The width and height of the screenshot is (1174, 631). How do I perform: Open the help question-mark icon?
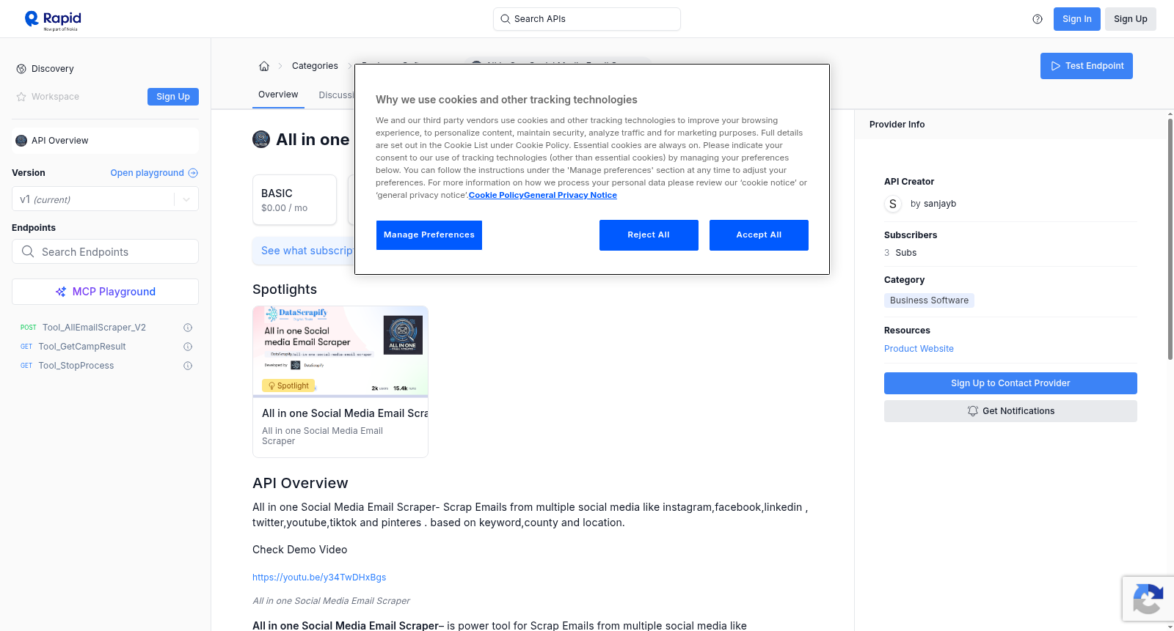pos(1038,19)
